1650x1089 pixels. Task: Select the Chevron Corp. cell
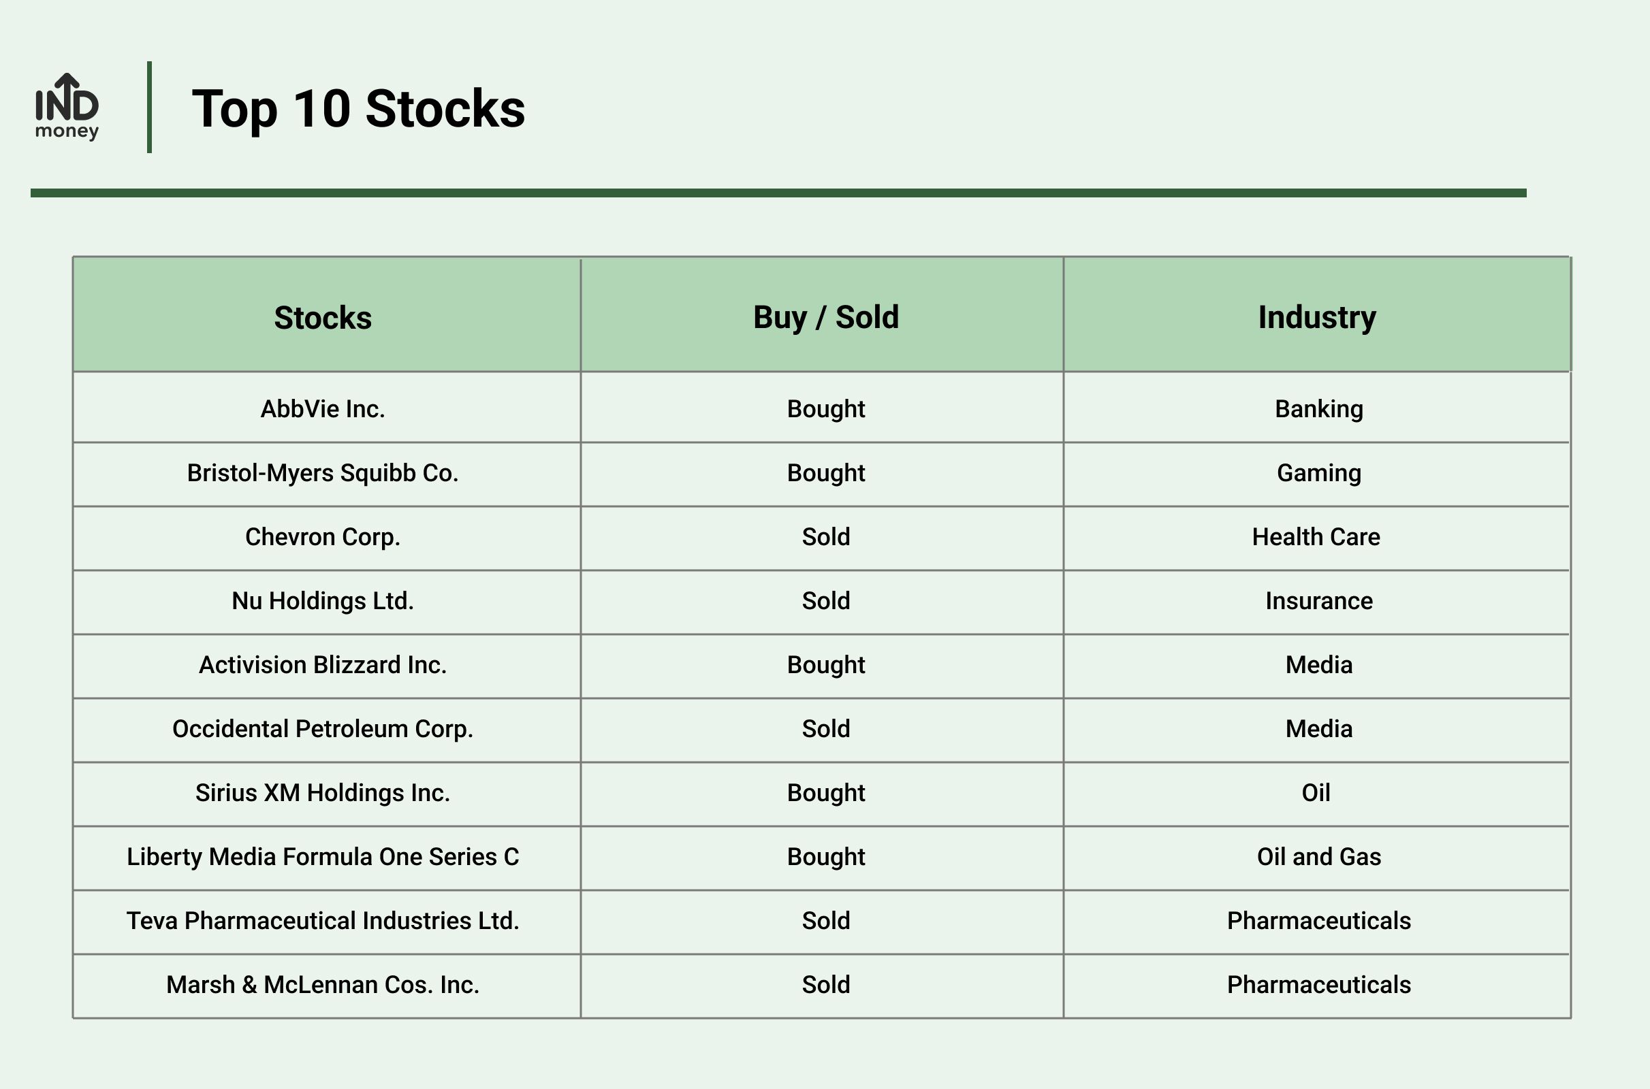(323, 537)
